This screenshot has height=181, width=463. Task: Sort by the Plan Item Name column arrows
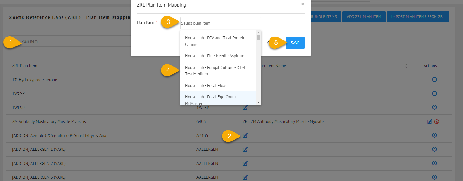tap(407, 66)
